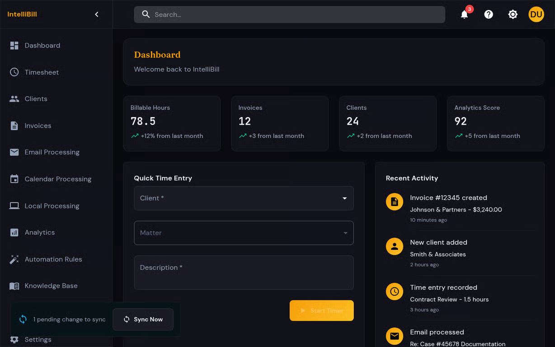Screen dimensions: 555x347
Task: Open the Client dropdown
Action: coord(244,198)
